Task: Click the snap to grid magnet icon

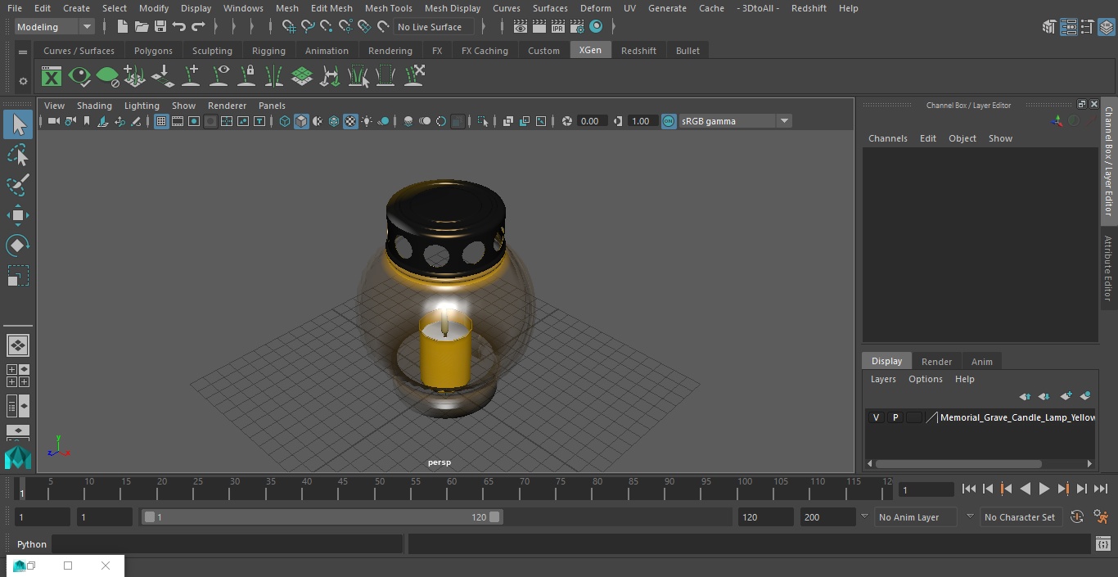Action: [x=288, y=27]
